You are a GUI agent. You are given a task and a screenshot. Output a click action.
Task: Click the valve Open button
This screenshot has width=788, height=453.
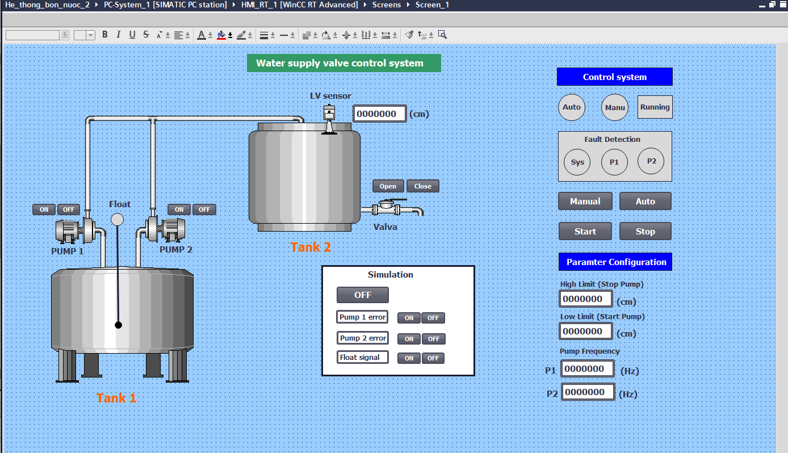point(388,186)
